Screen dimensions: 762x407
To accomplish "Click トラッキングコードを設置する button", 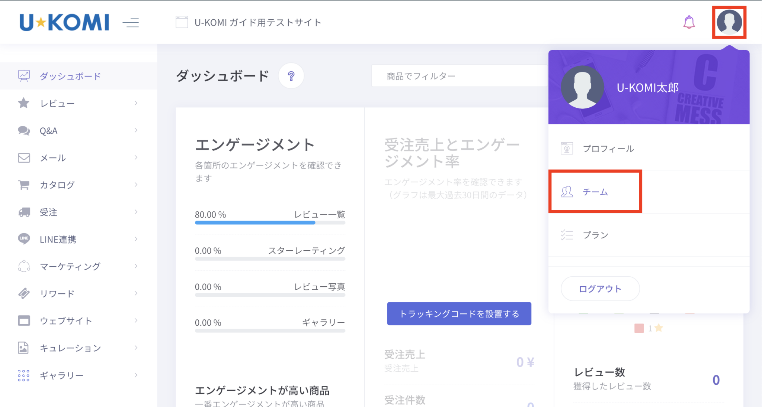I will 459,314.
